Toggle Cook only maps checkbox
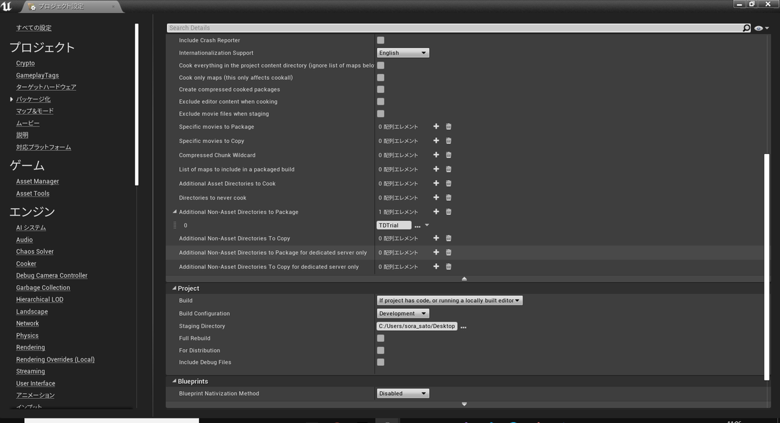The width and height of the screenshot is (780, 423). pyautogui.click(x=381, y=77)
